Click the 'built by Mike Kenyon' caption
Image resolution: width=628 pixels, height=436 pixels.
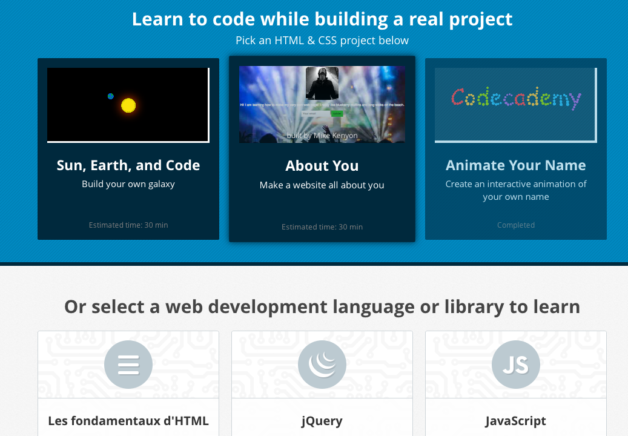(x=322, y=135)
